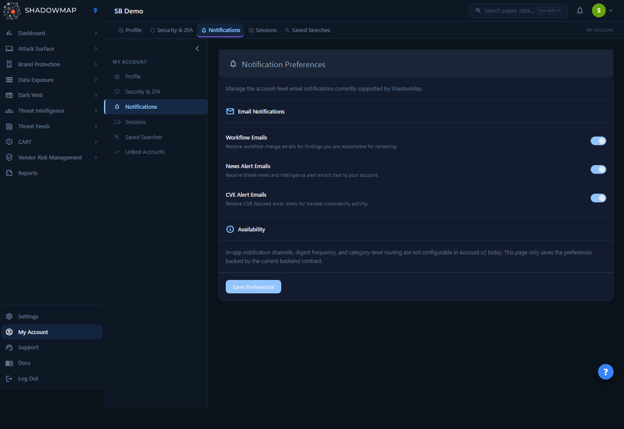Open Reports in the sidebar
This screenshot has width=624, height=429.
[52, 173]
